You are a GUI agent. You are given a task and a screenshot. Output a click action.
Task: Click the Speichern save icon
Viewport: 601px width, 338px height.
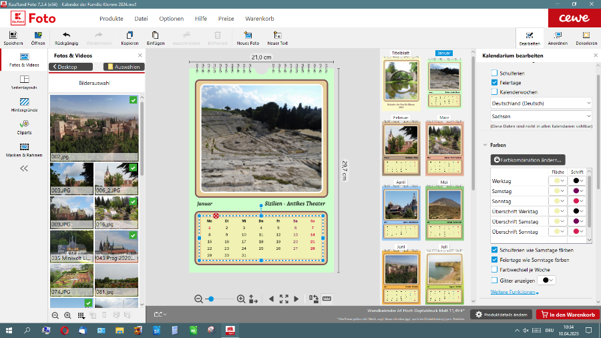[13, 35]
